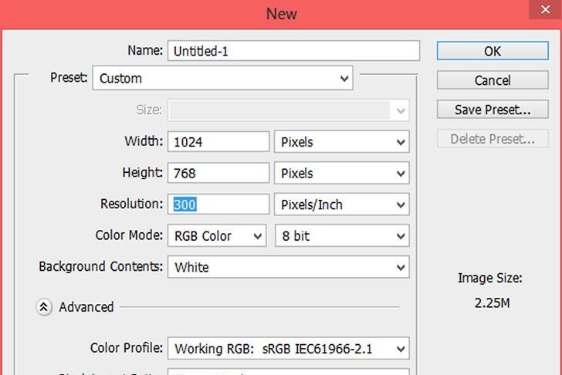Click the Width field showing 1024

[218, 142]
